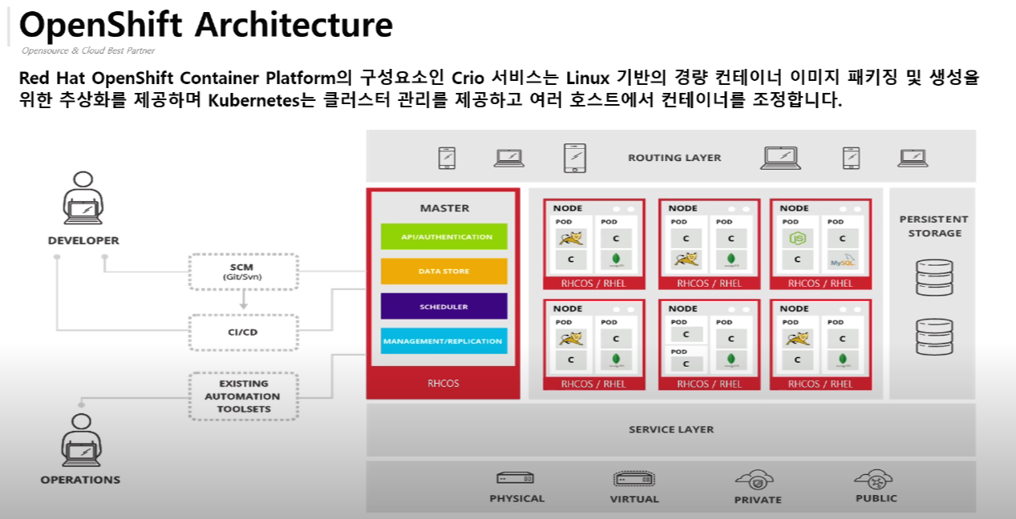Click the purple SCHEDULER bar
Viewport: 1016px width, 519px height.
click(x=444, y=306)
